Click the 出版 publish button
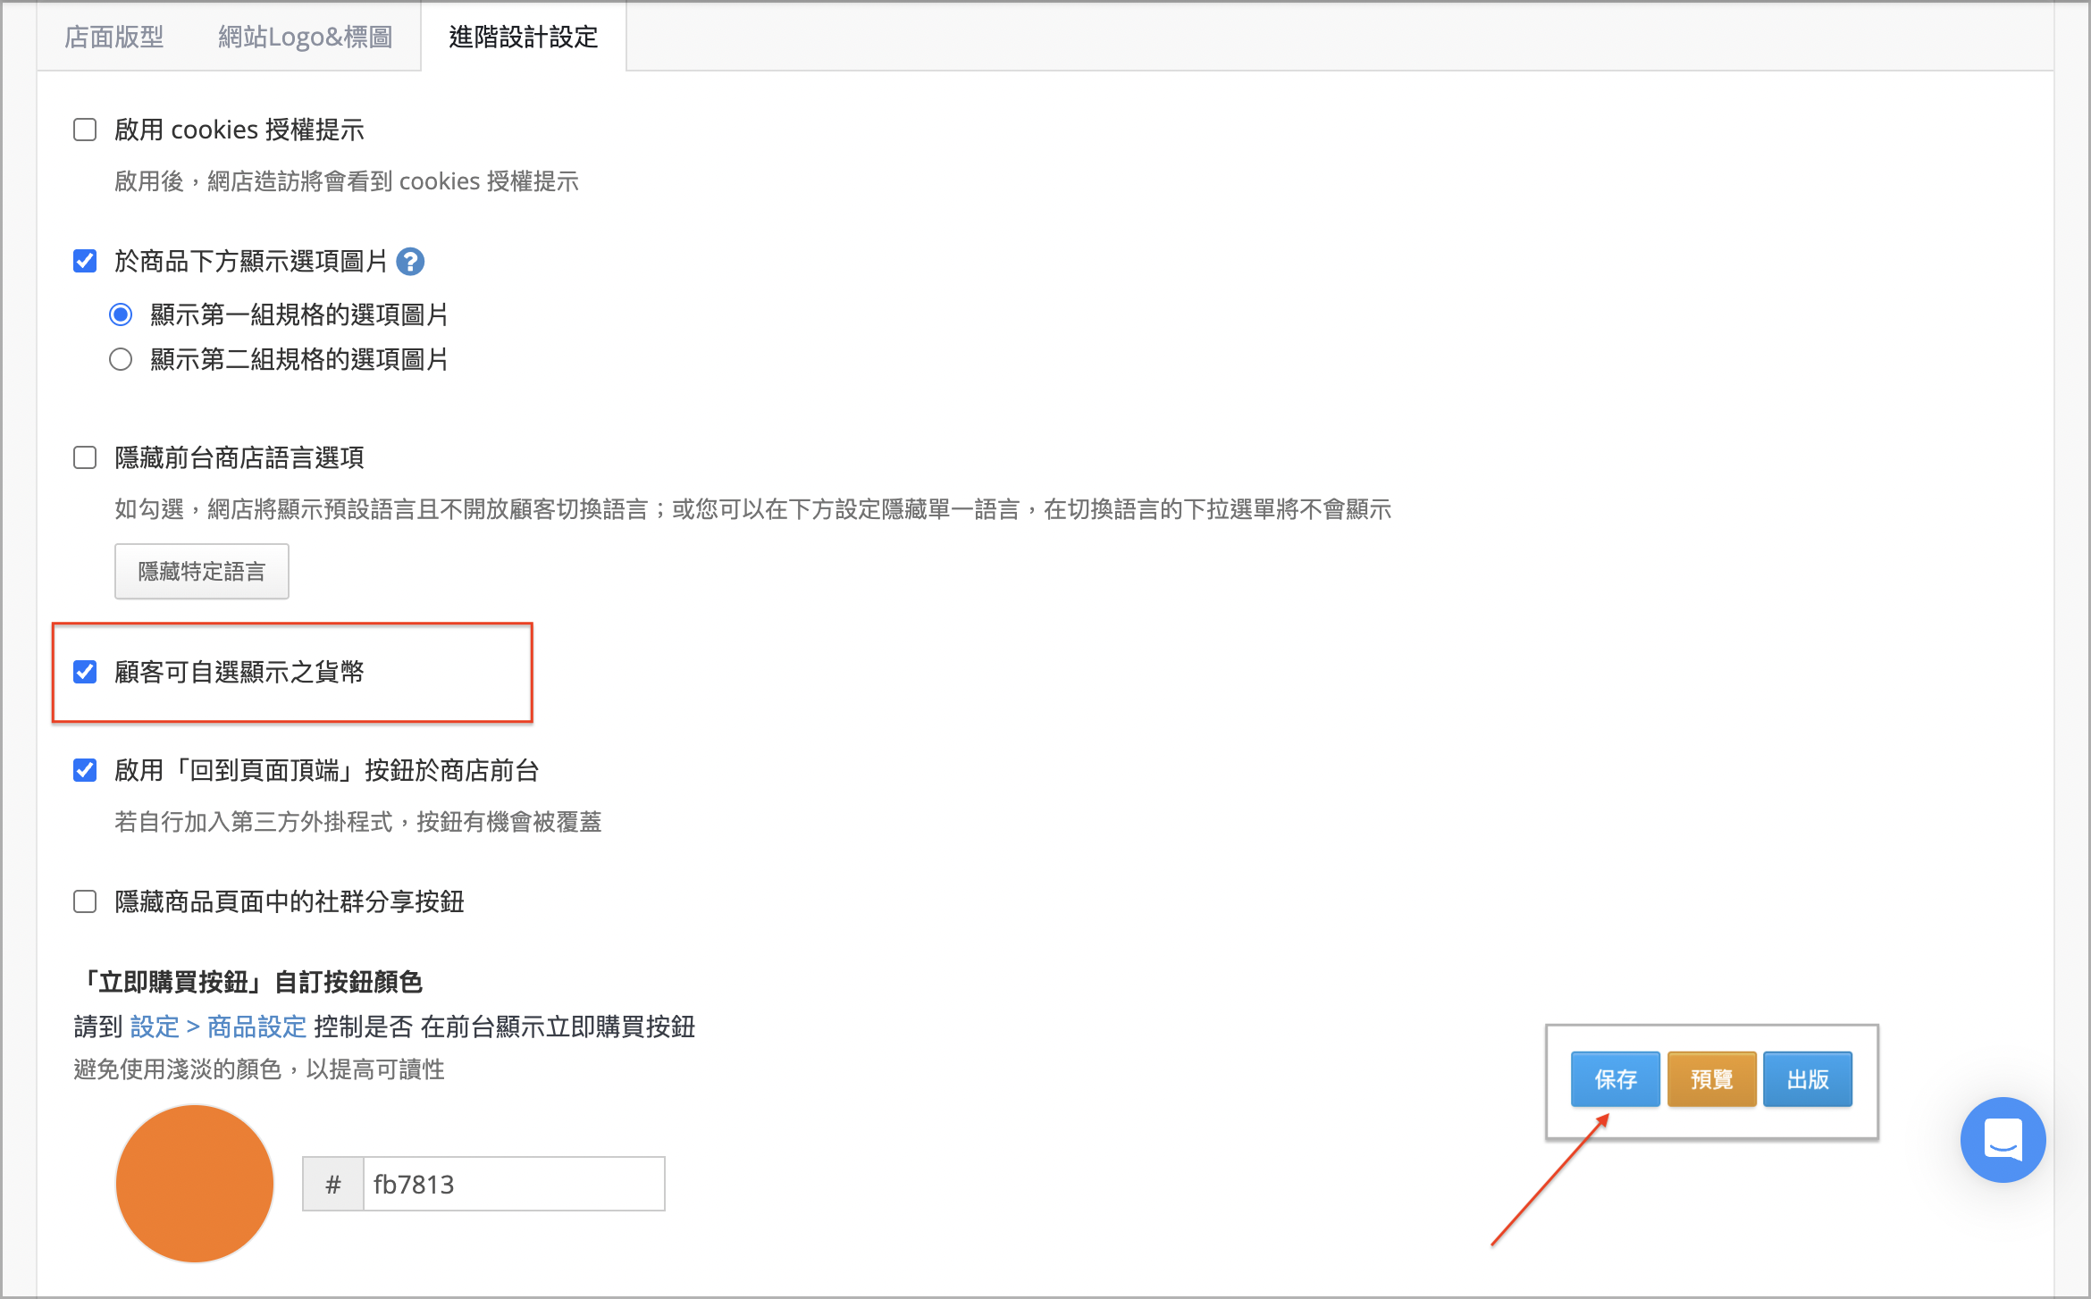This screenshot has height=1299, width=2091. click(1808, 1079)
